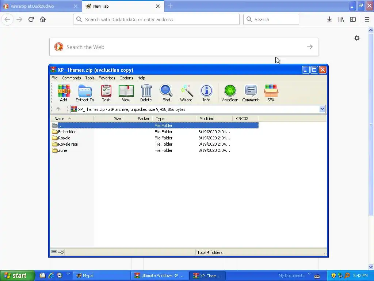Click the address bar input field

156,19
